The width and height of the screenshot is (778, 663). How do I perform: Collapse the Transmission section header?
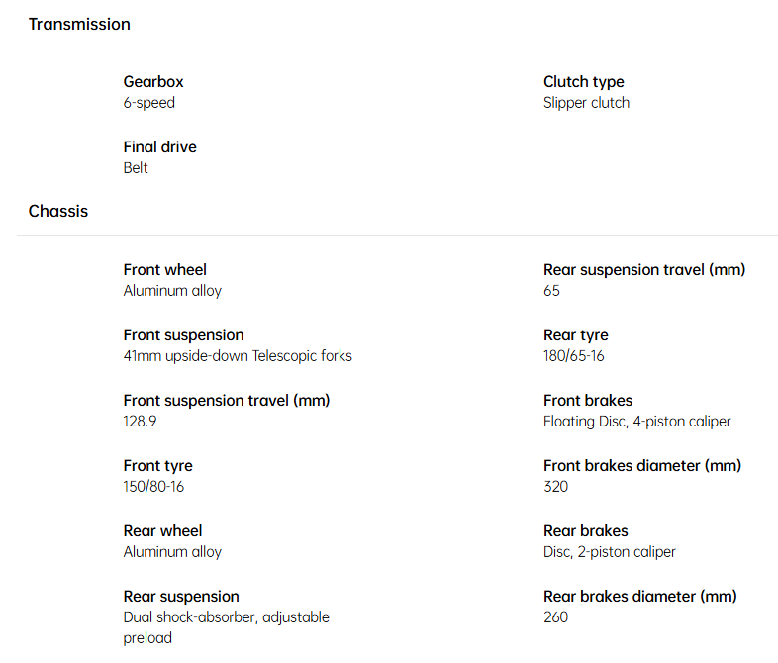pyautogui.click(x=79, y=24)
